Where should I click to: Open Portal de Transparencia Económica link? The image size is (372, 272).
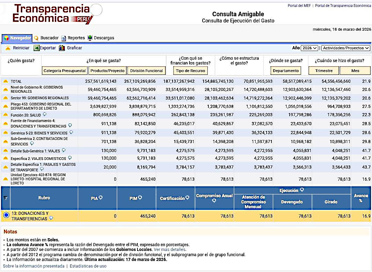343,6
